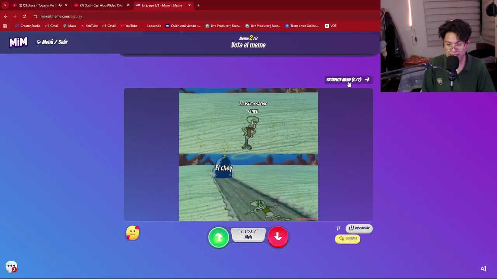497x279 pixels.
Task: Click the Squidward meme image
Action: click(x=248, y=155)
